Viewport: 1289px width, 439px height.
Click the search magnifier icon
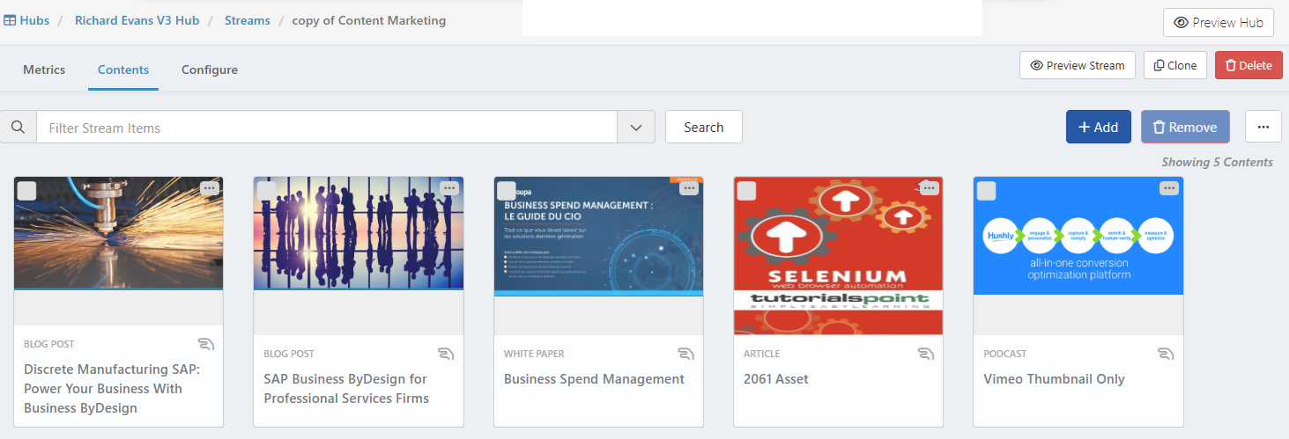tap(18, 128)
